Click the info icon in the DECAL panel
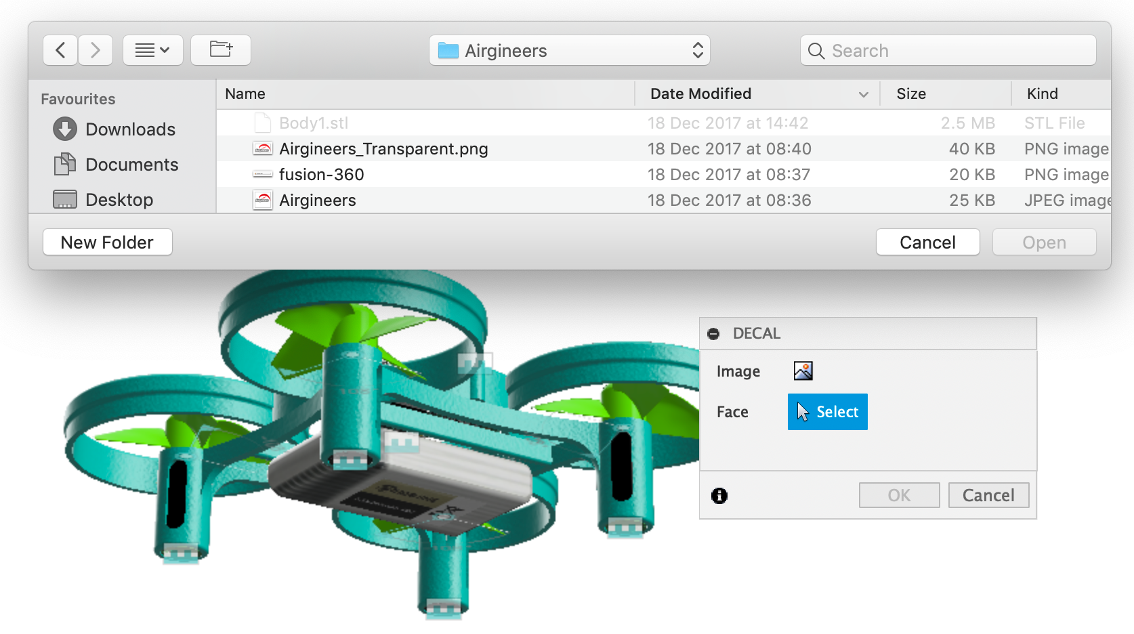The image size is (1134, 634). [719, 495]
